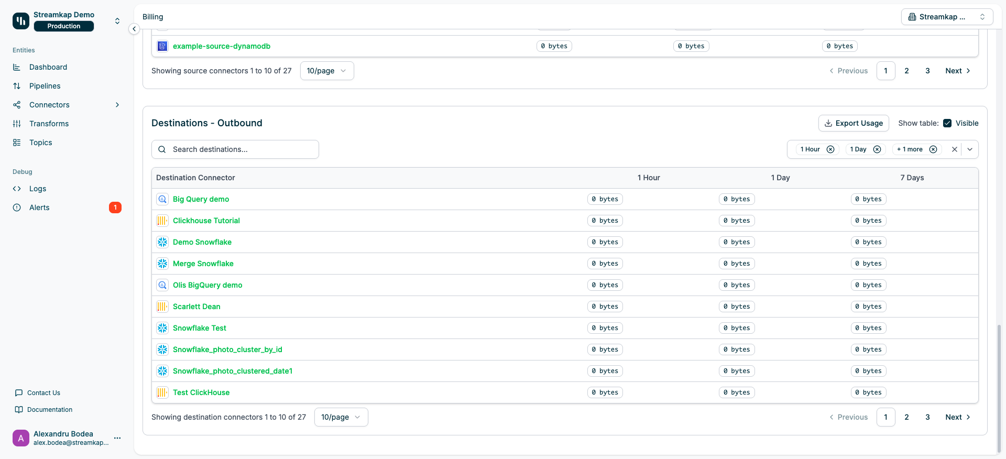Image resolution: width=1006 pixels, height=459 pixels.
Task: Expand the time range multi-select dropdown arrow
Action: 970,149
